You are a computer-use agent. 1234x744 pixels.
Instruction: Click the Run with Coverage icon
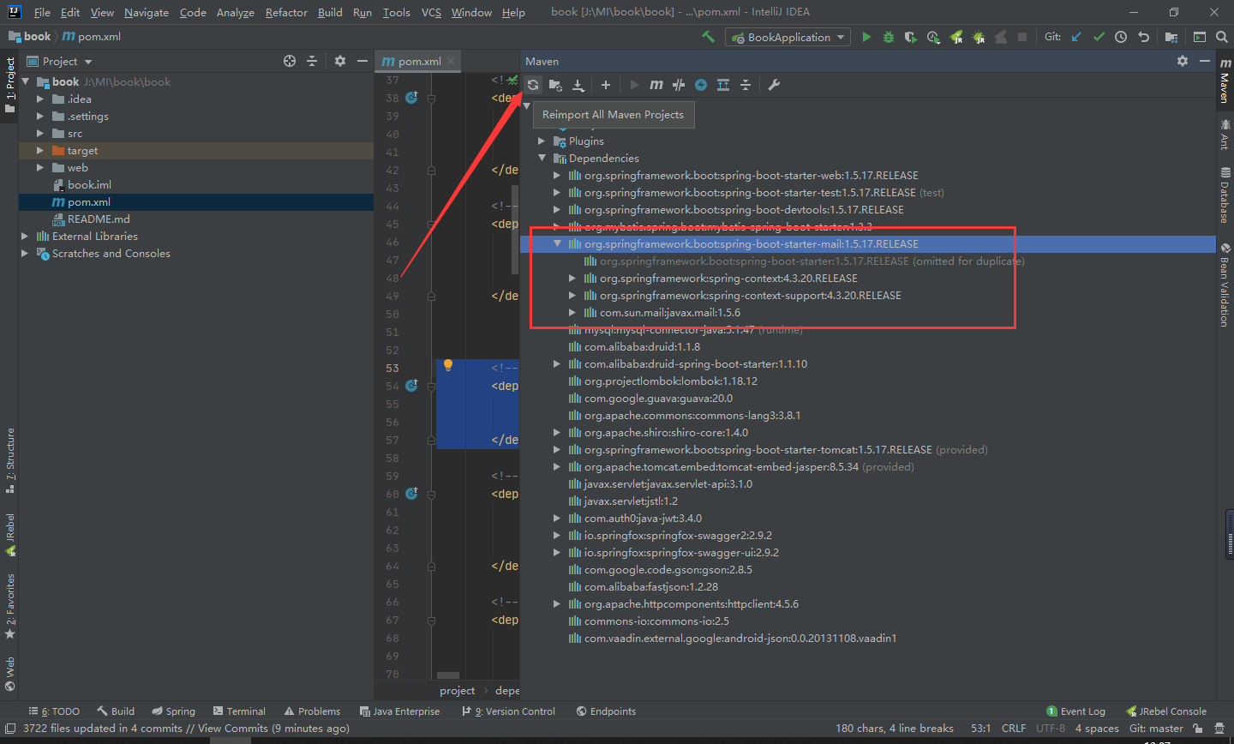click(x=911, y=37)
